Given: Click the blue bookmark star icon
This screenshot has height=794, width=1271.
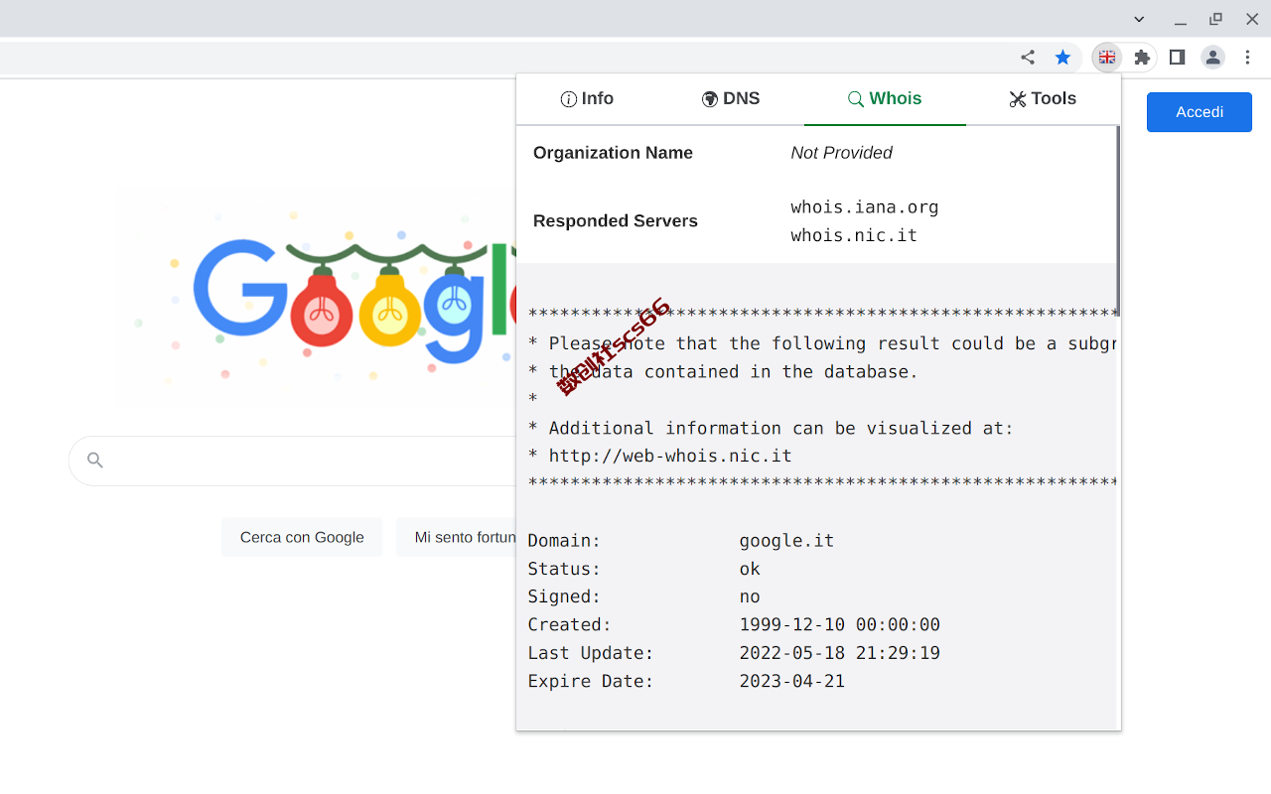Looking at the screenshot, I should [1062, 58].
